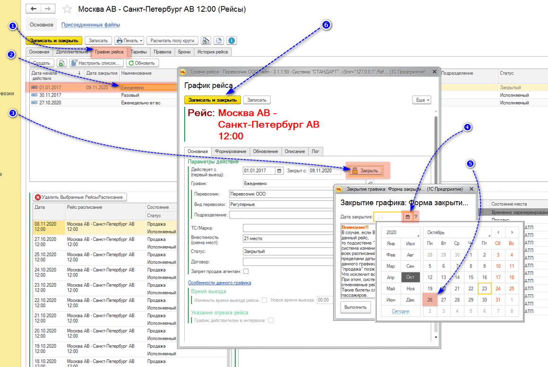Click the Сегодня link in calendar
Screen dimensions: 548x367
pyautogui.click(x=400, y=311)
